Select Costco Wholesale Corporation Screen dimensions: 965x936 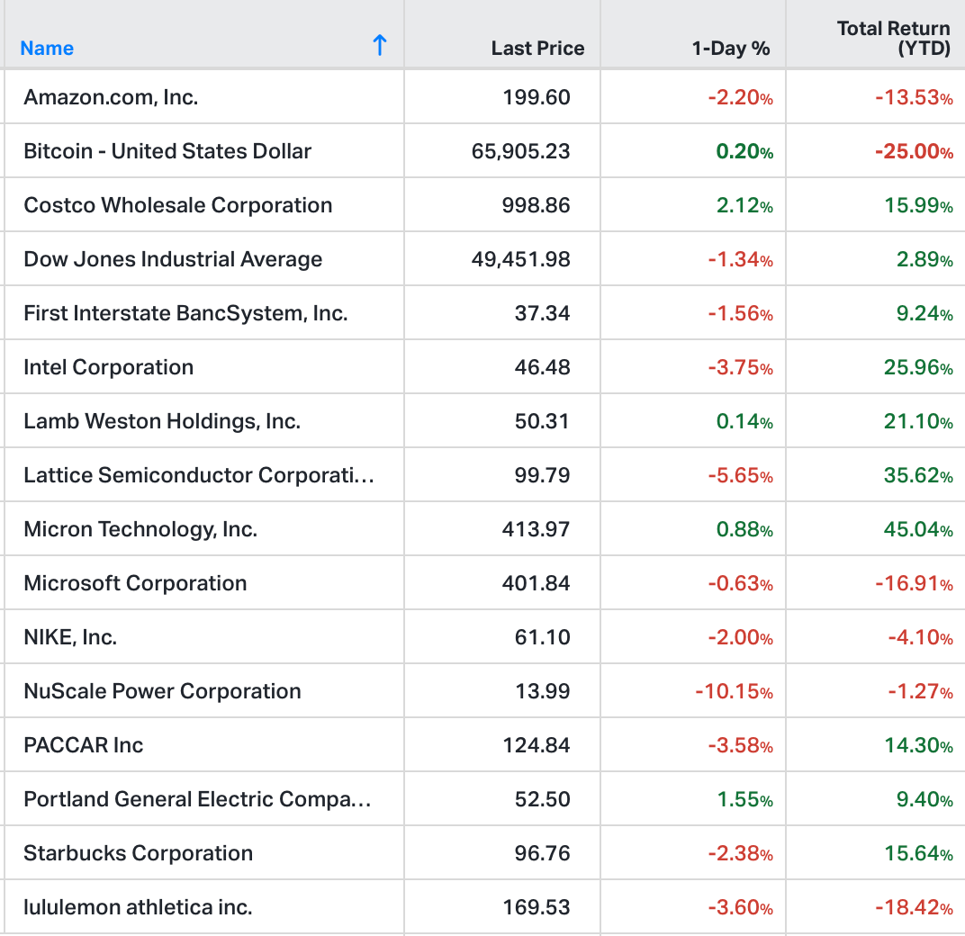[x=178, y=205]
